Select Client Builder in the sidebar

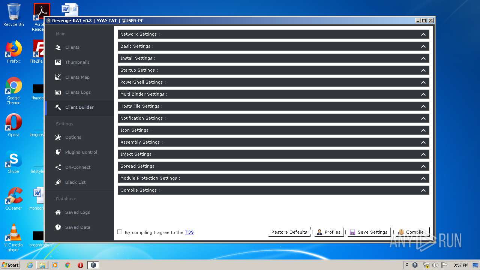pyautogui.click(x=79, y=107)
